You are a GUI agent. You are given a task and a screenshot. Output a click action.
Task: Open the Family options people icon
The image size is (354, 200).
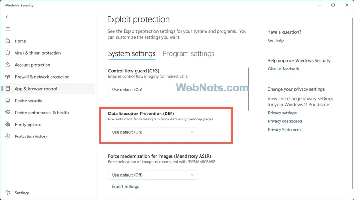click(7, 124)
